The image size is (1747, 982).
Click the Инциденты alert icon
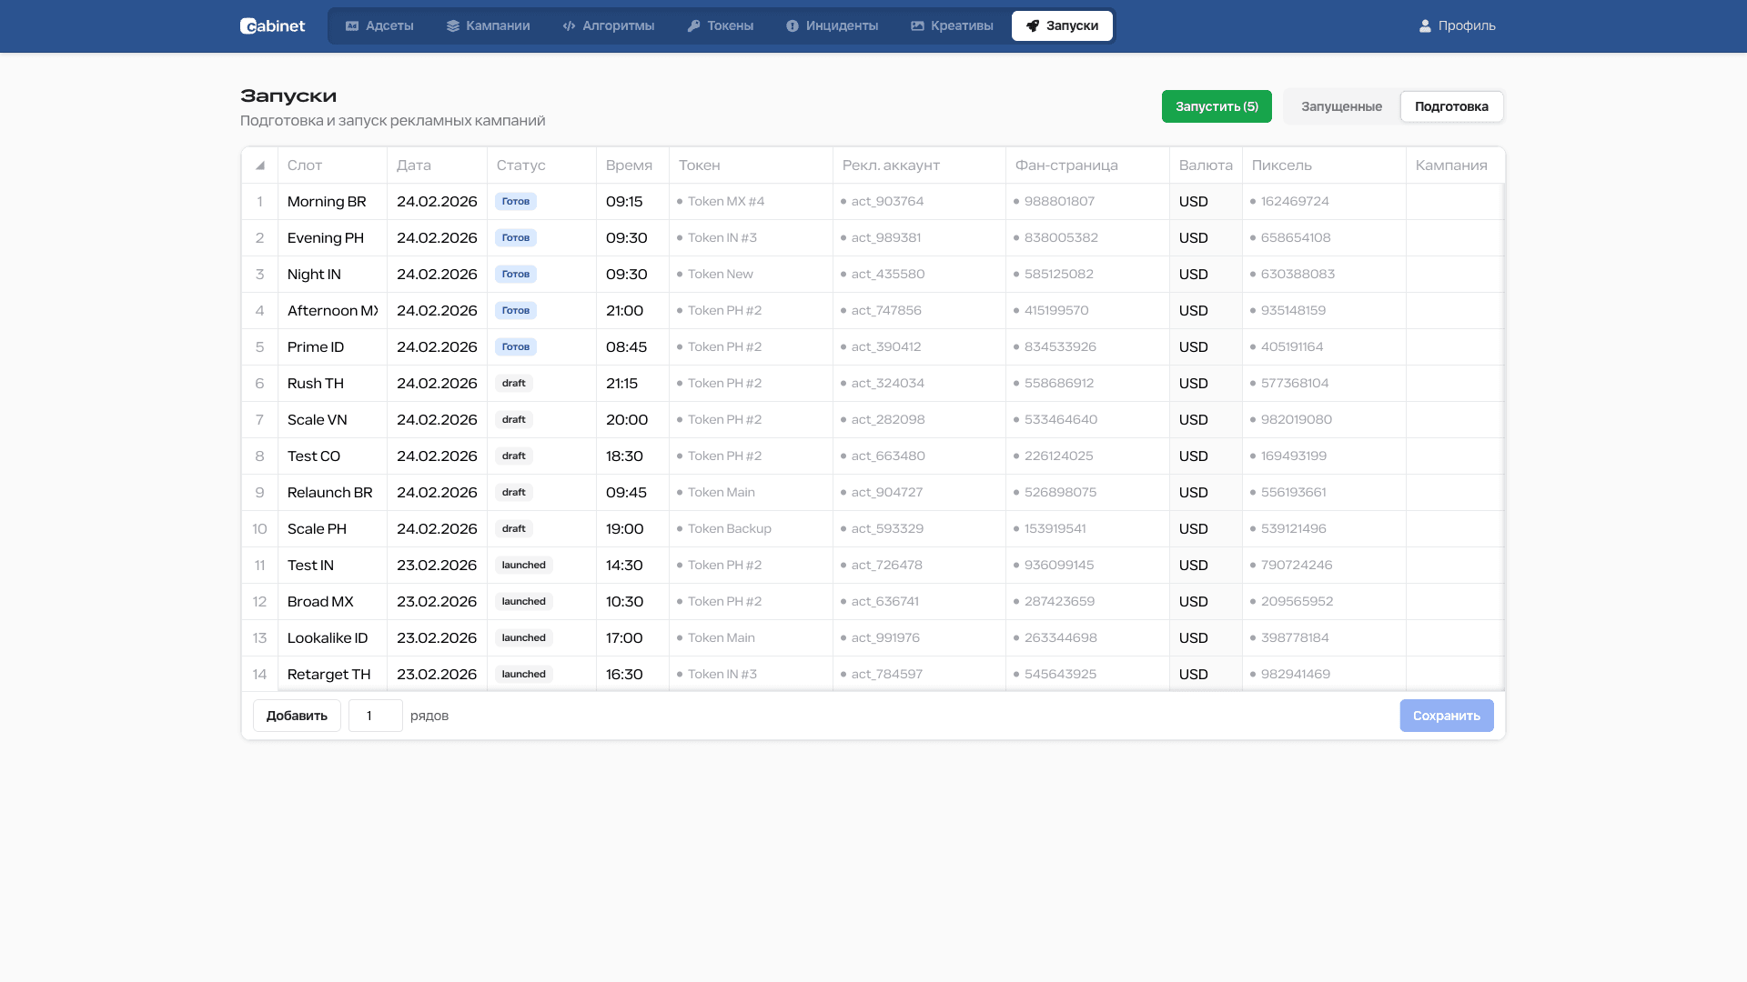pos(793,26)
